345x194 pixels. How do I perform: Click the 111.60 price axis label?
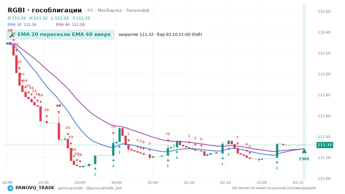[x=324, y=116]
